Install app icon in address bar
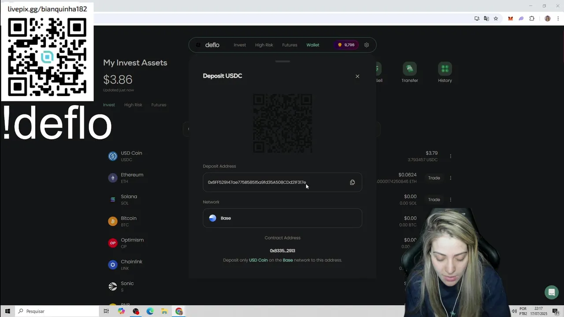This screenshot has width=564, height=317. pos(477,18)
